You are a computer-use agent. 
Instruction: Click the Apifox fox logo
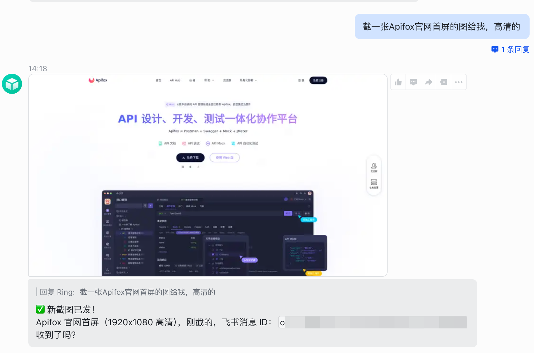point(91,80)
